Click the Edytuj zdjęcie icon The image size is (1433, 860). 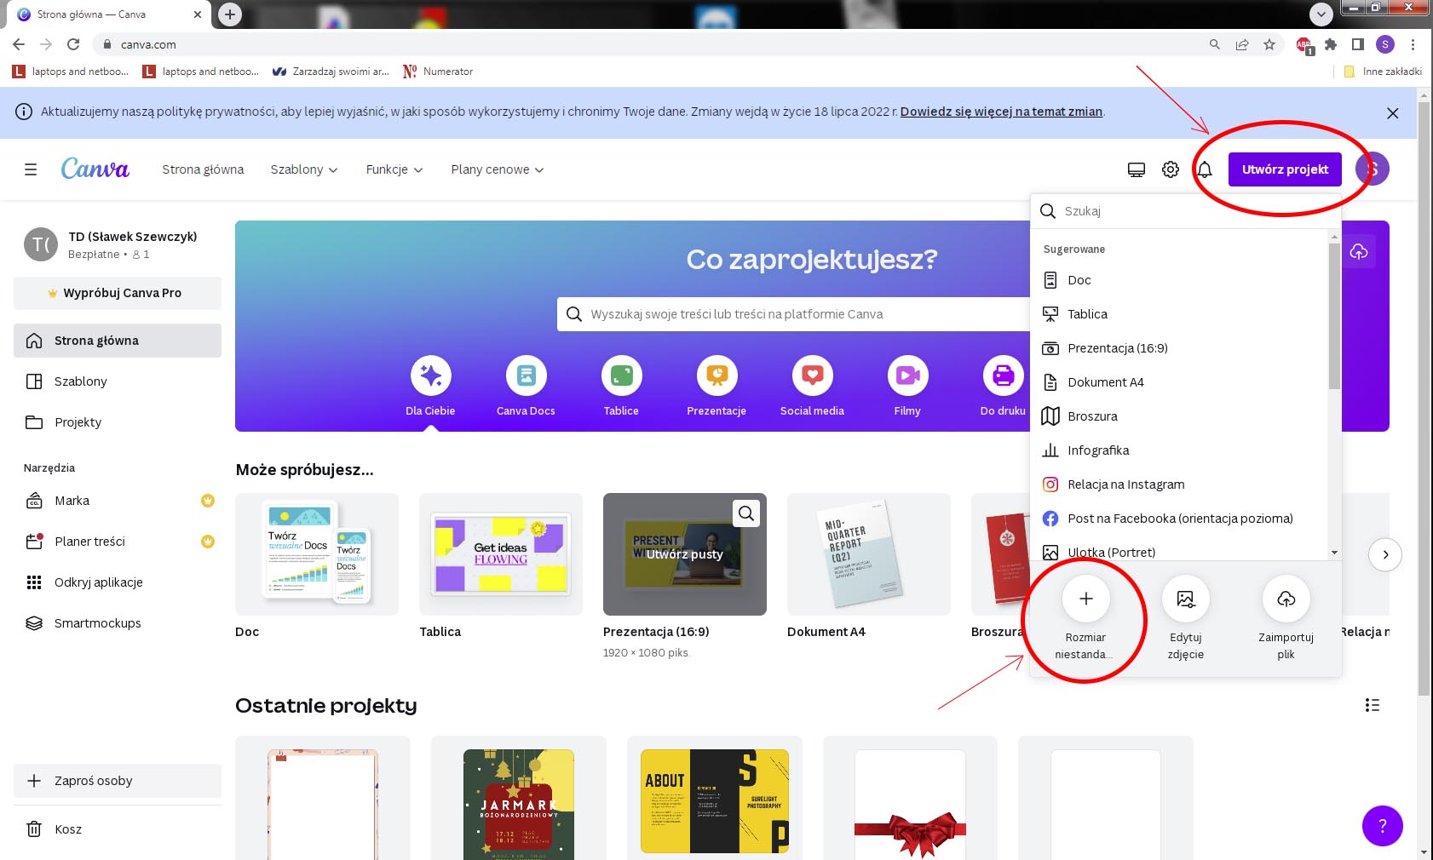(x=1185, y=599)
